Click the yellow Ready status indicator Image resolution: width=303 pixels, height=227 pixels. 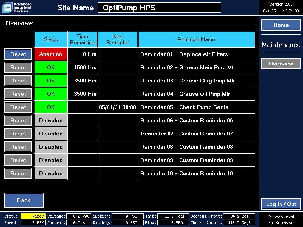pyautogui.click(x=33, y=216)
